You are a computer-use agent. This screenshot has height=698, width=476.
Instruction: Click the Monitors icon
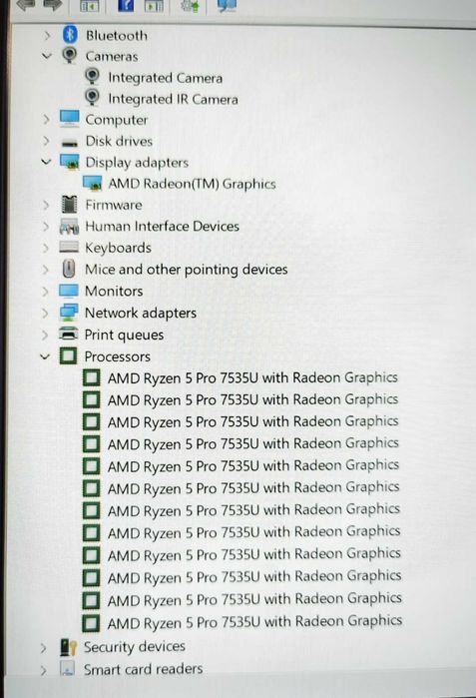[69, 291]
